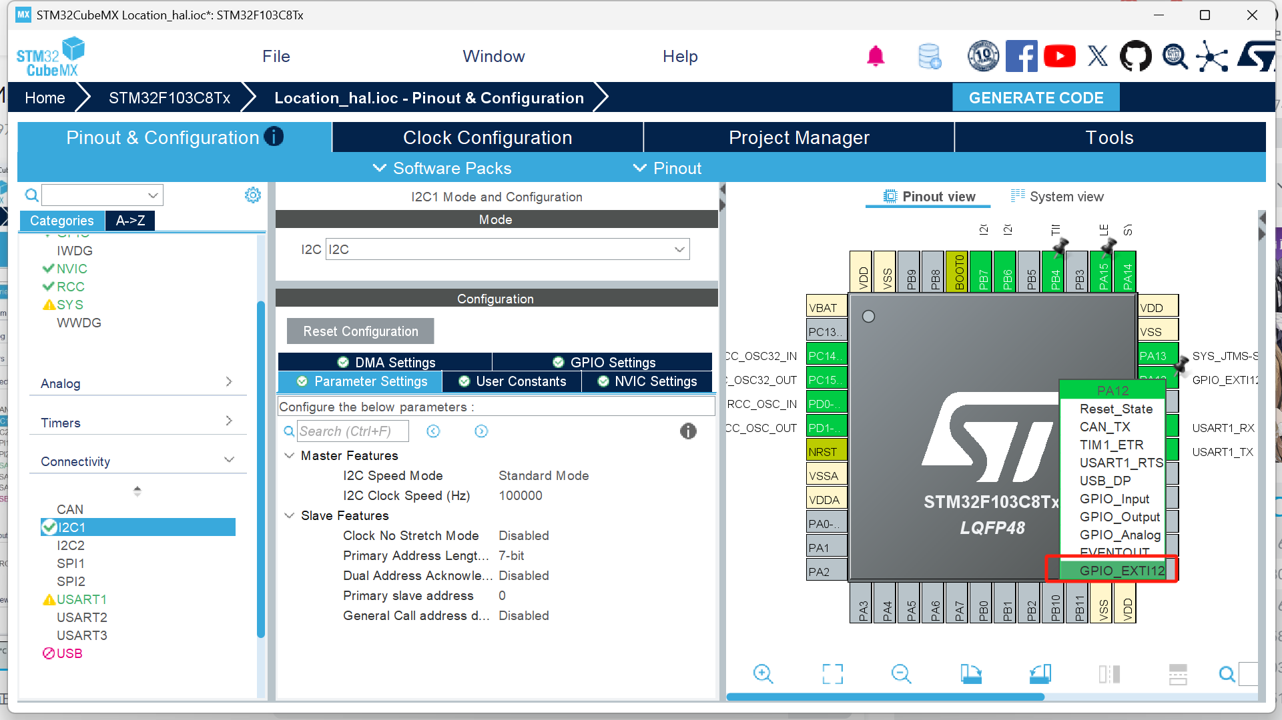Switch to Clock Configuration tab
This screenshot has width=1282, height=720.
click(487, 137)
